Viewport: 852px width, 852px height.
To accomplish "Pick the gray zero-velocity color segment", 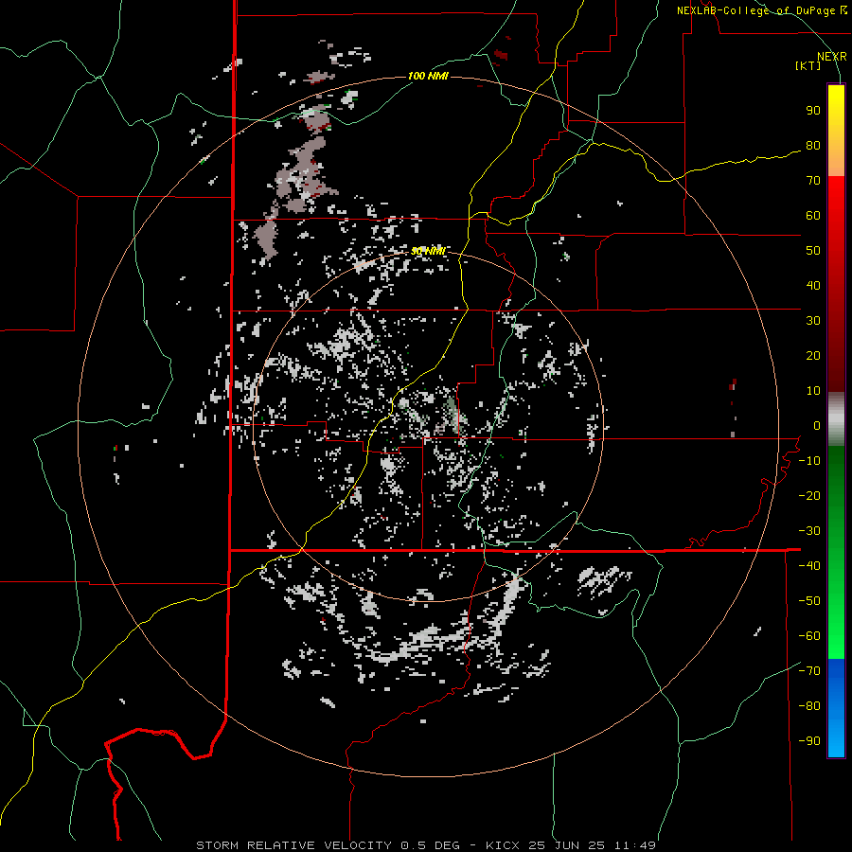I will (836, 419).
